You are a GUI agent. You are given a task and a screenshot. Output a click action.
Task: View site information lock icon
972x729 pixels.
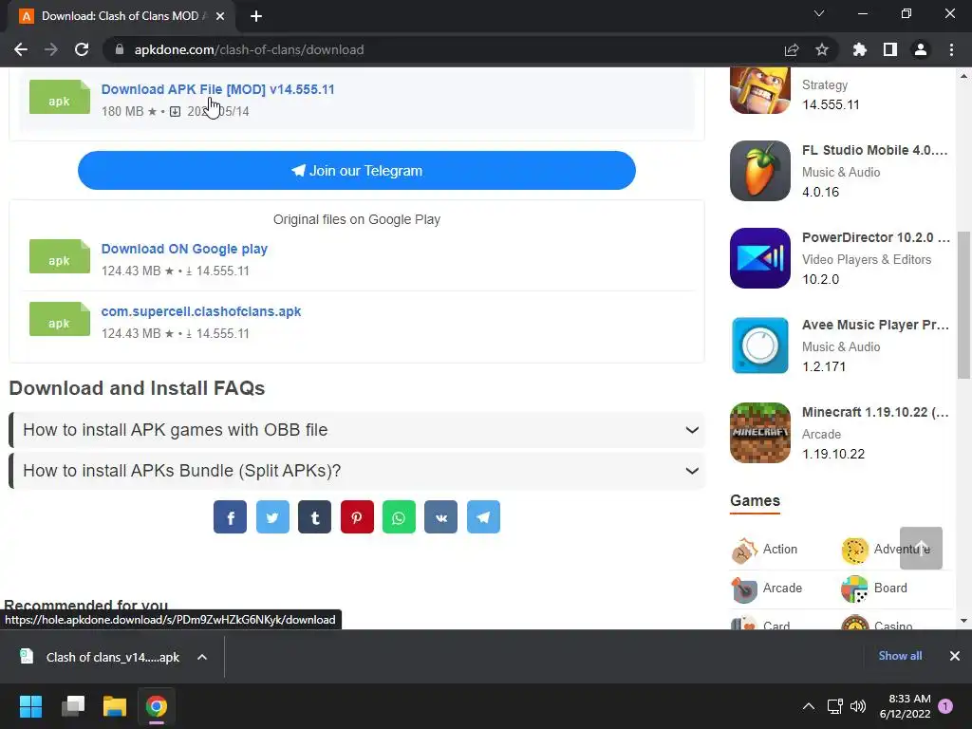(x=120, y=49)
